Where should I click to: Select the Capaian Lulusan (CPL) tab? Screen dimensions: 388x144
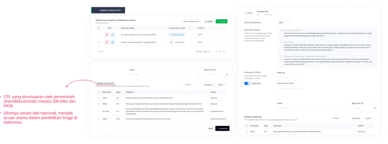108,10
